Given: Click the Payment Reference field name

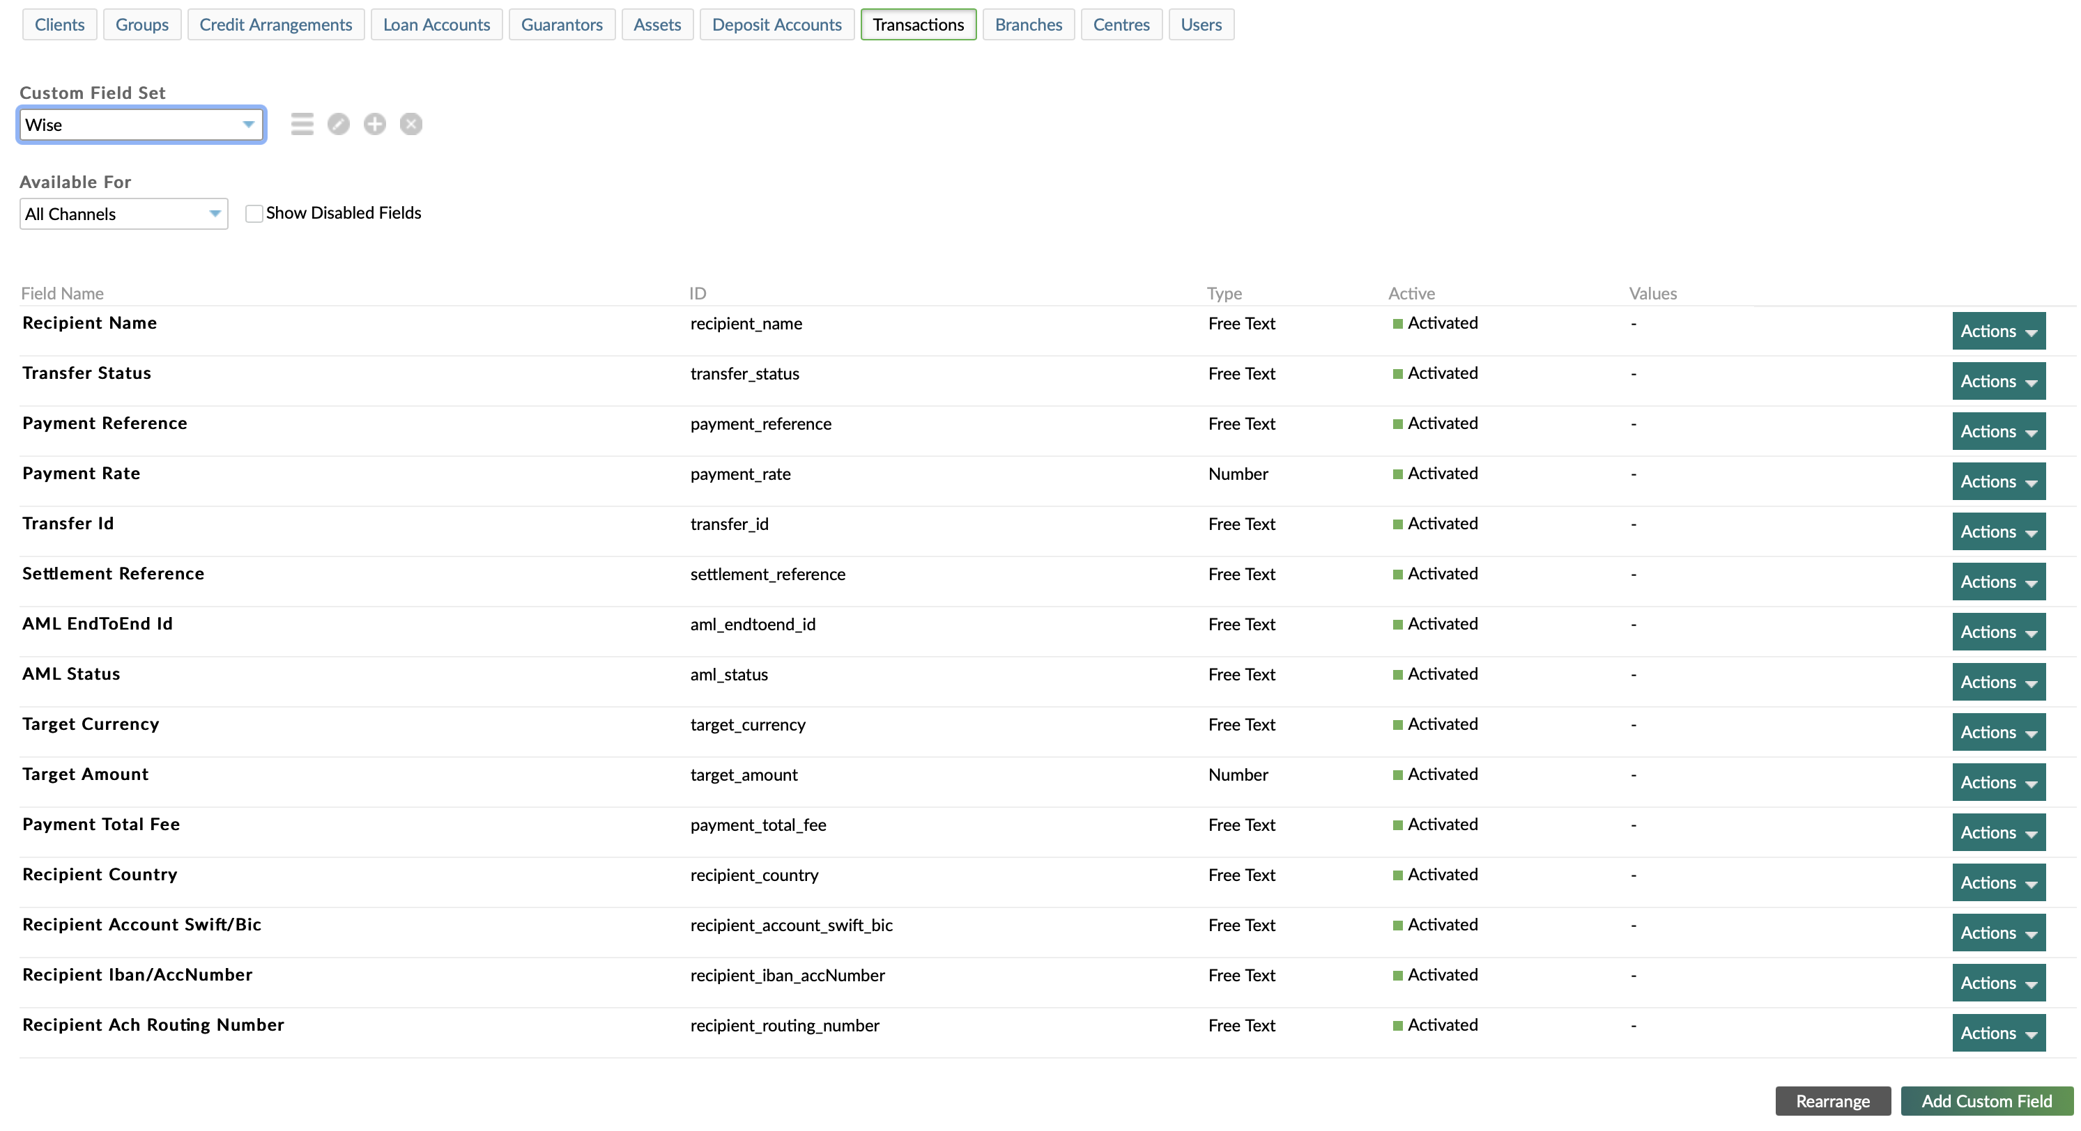Looking at the screenshot, I should (105, 423).
